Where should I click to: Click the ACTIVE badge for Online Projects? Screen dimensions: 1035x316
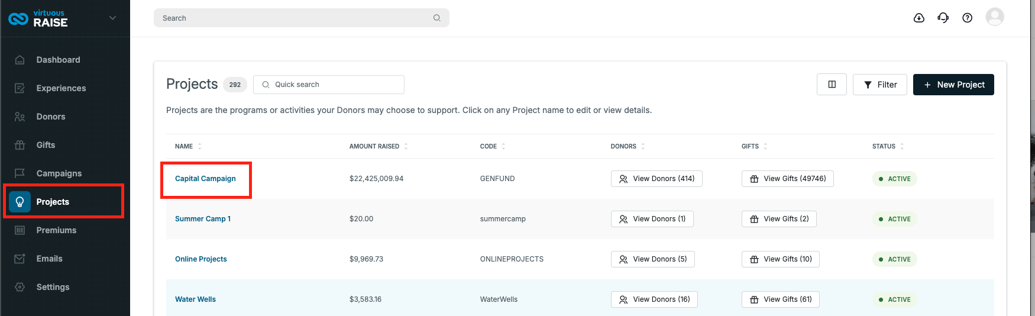[x=894, y=259]
